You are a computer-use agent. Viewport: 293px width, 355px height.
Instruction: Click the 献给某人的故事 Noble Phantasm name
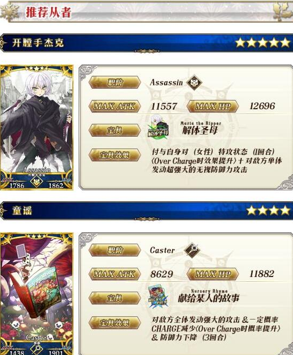coord(209,298)
